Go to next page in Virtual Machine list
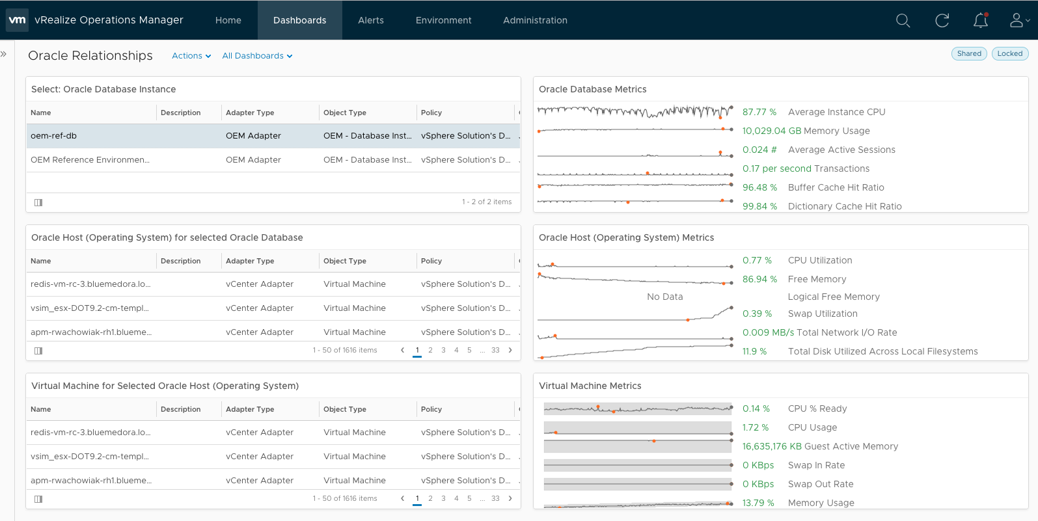Screen dimensions: 1038x521 (510, 498)
